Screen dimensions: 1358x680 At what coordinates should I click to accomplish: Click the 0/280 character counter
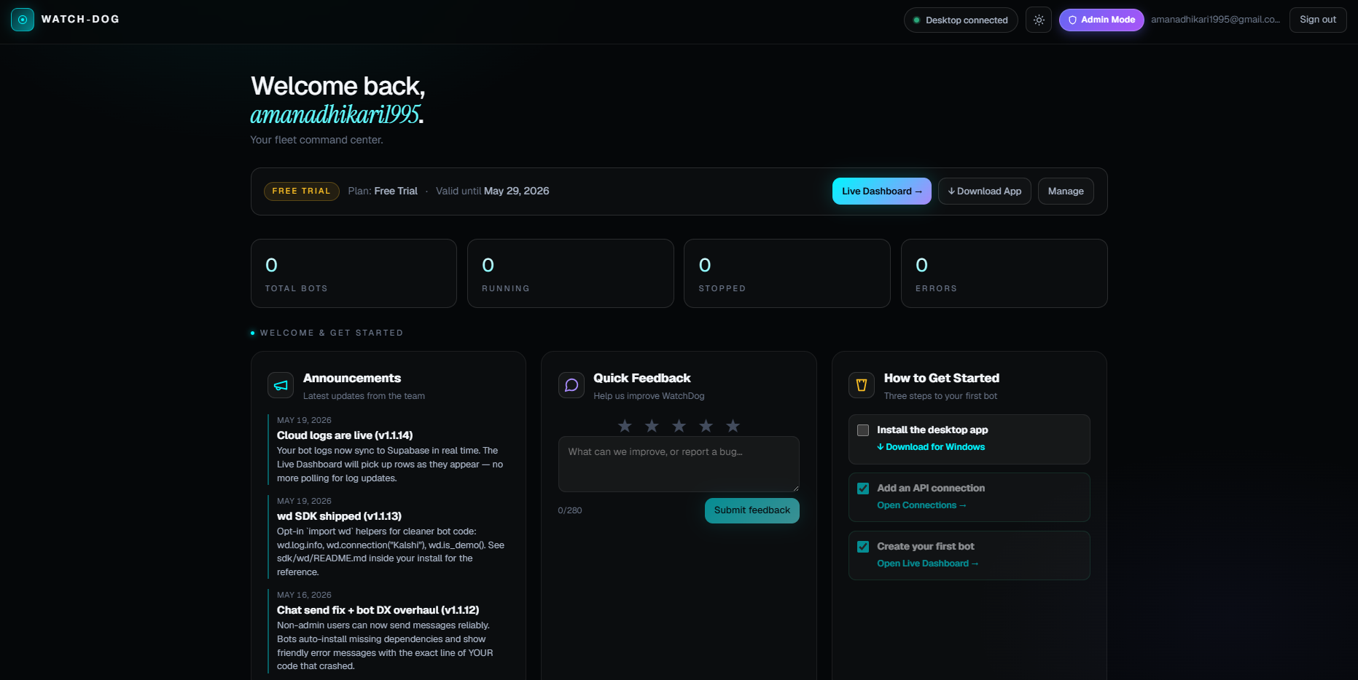(570, 510)
